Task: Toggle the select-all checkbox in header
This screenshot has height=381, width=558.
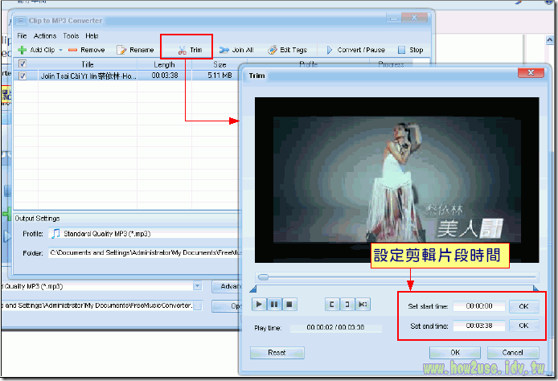Action: point(23,63)
